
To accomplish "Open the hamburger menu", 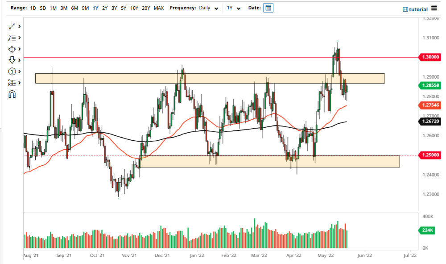I will (435, 8).
